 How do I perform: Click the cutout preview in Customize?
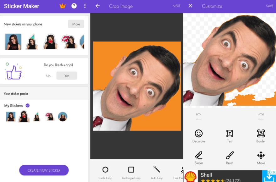(x=230, y=60)
